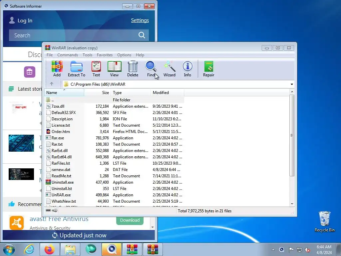Click the Action Center flag tray icon
This screenshot has width=341, height=256.
click(291, 250)
